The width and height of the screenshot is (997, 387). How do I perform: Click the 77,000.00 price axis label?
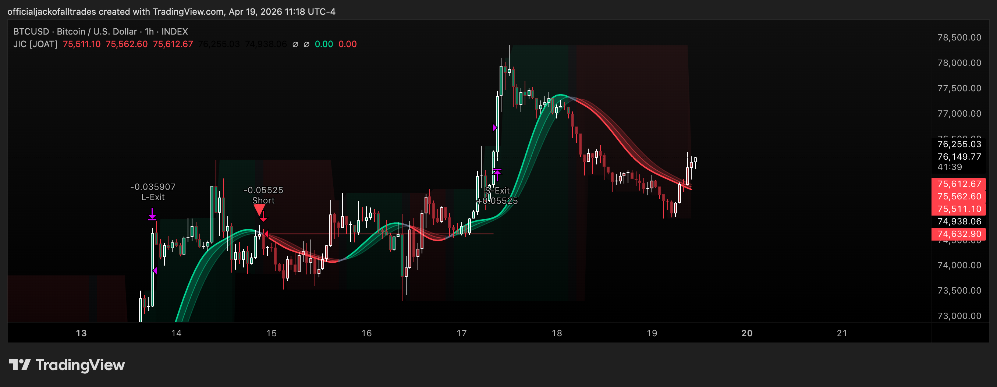(x=959, y=113)
